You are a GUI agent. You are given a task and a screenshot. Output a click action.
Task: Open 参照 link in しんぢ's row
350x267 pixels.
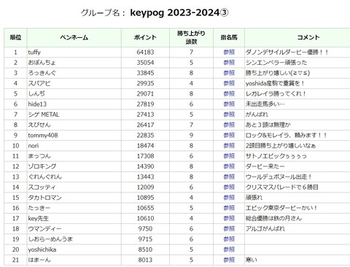pyautogui.click(x=229, y=93)
